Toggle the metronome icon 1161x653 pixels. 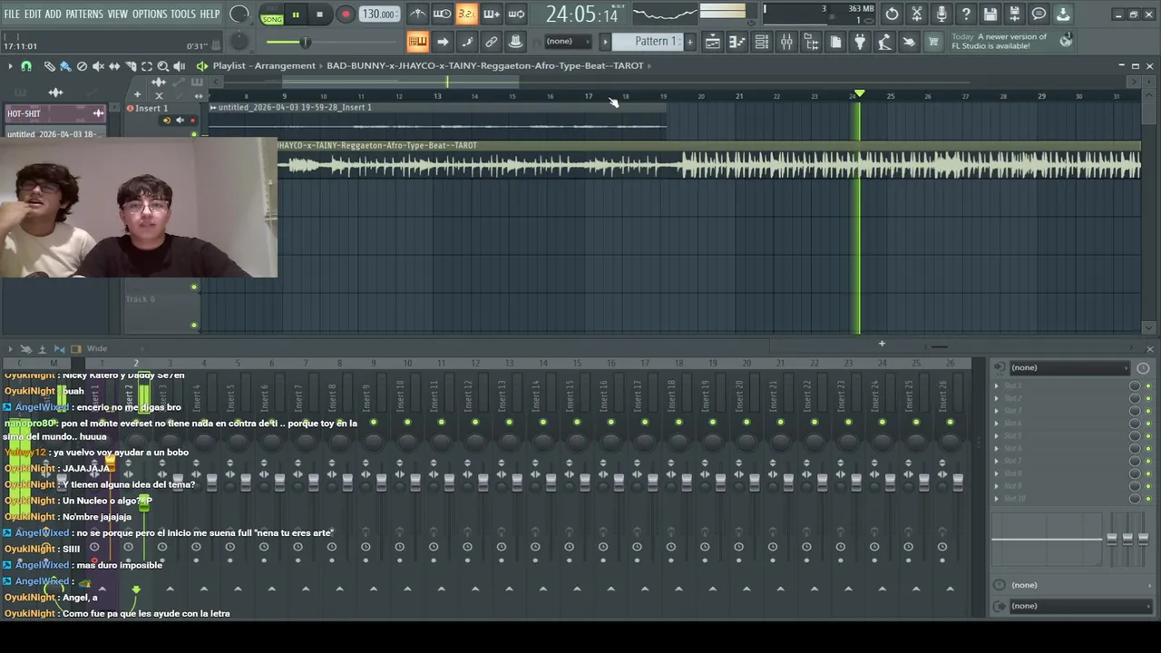click(x=417, y=14)
